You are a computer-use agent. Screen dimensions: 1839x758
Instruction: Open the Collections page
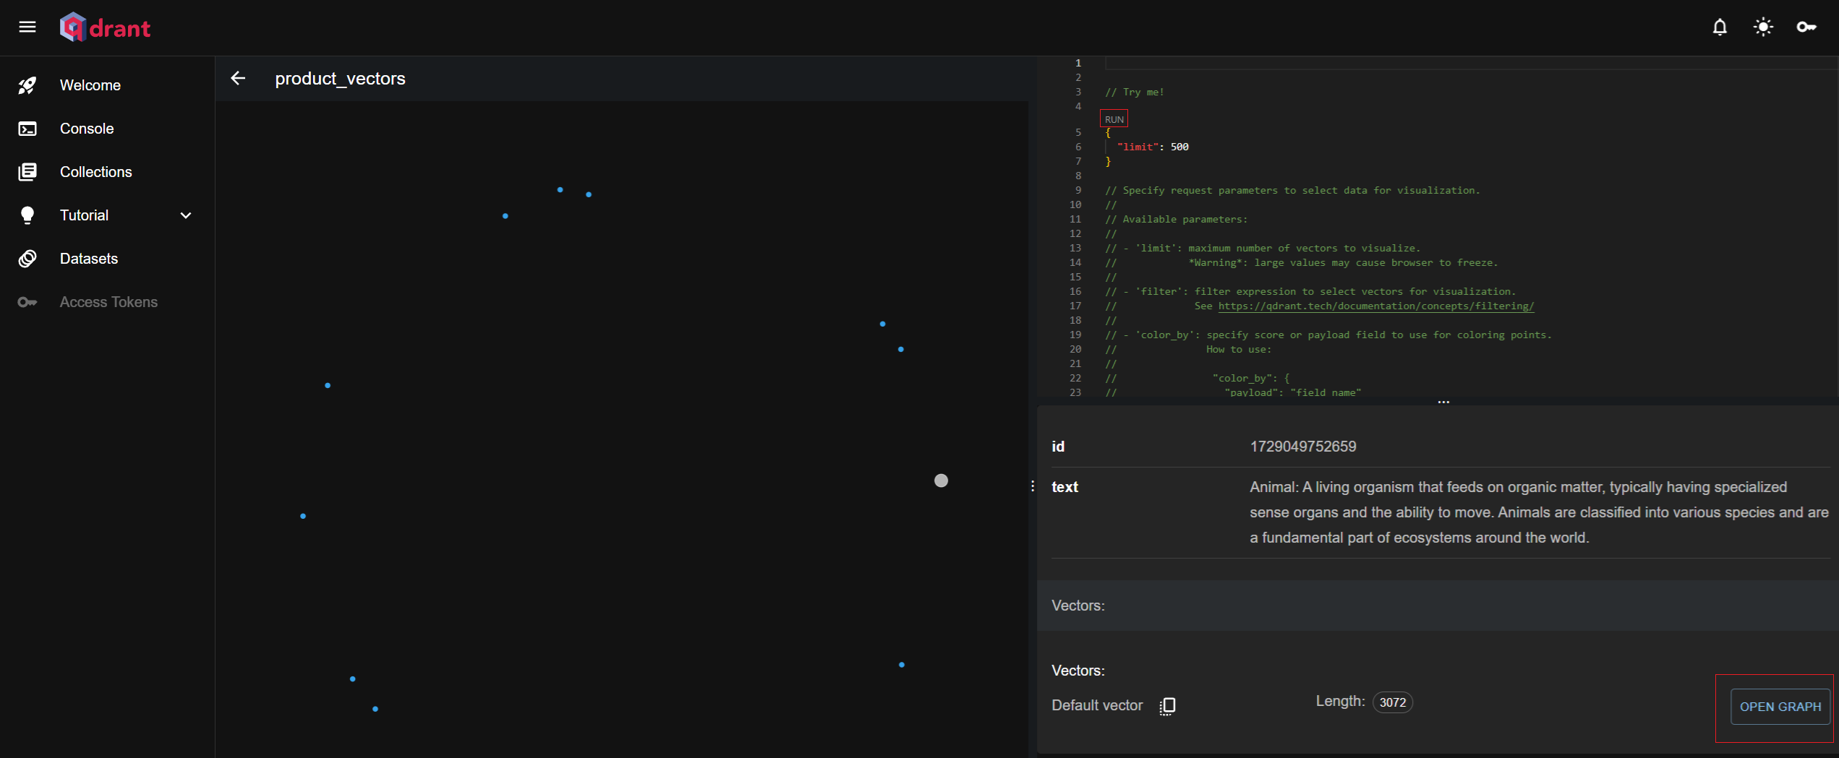point(95,172)
